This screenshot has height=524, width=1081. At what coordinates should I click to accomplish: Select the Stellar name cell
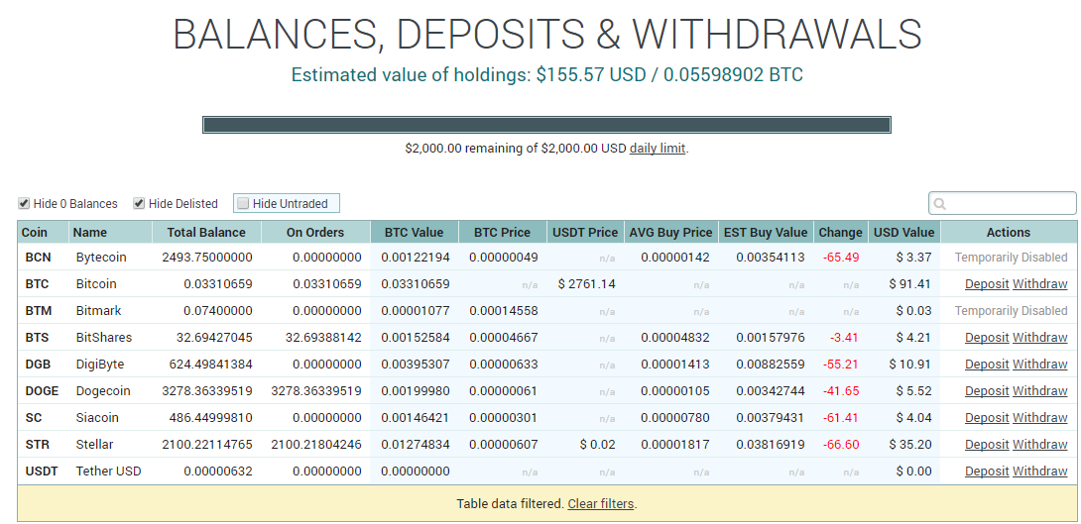(x=94, y=444)
